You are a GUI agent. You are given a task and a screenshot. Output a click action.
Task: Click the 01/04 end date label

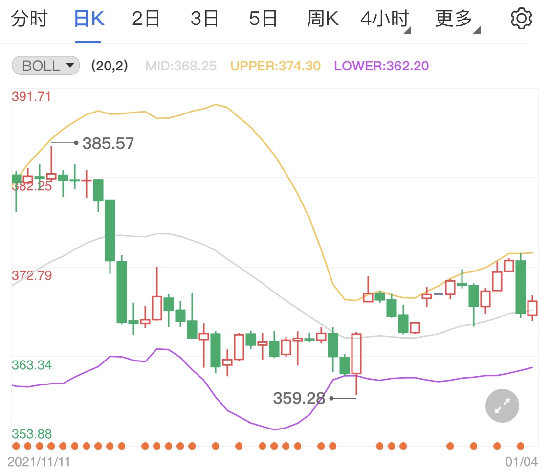(521, 462)
